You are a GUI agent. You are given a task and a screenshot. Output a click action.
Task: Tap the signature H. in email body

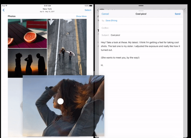[102, 65]
